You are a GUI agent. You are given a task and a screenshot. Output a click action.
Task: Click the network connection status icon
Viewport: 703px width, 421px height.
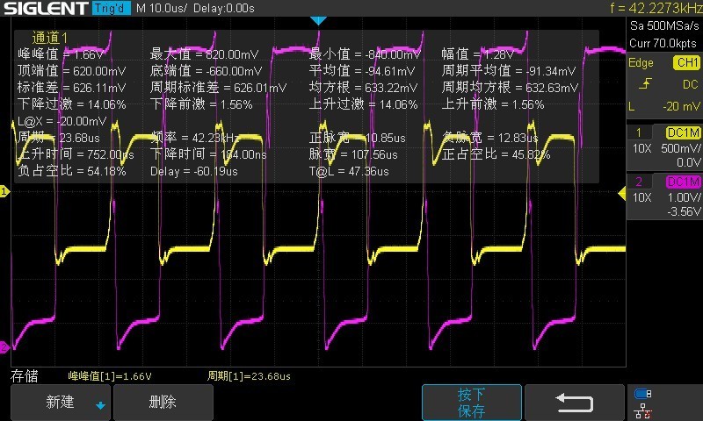tap(642, 410)
